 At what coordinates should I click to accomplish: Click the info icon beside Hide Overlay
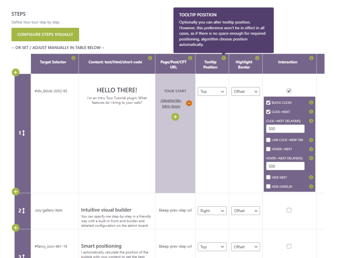point(311,186)
